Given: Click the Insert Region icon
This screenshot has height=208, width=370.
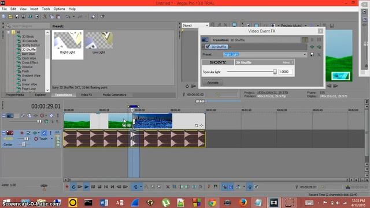Looking at the screenshot, I should pyautogui.click(x=216, y=187).
